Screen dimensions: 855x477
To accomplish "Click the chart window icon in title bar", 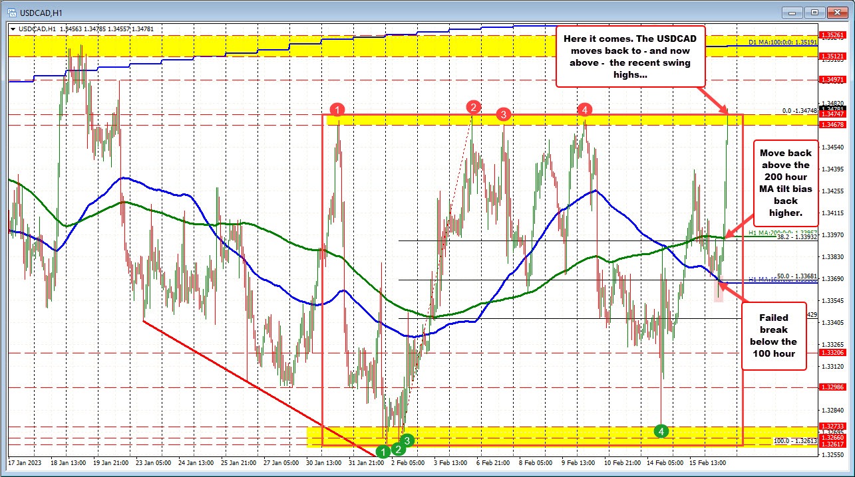I will [x=8, y=12].
